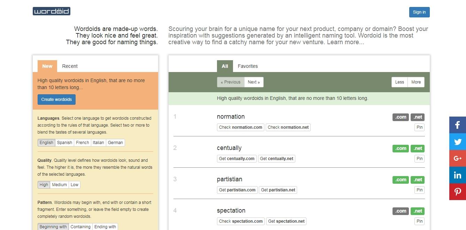
Task: Select the Spanish language option
Action: coord(64,143)
